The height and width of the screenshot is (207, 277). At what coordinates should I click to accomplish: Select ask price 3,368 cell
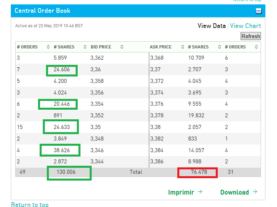(157, 58)
